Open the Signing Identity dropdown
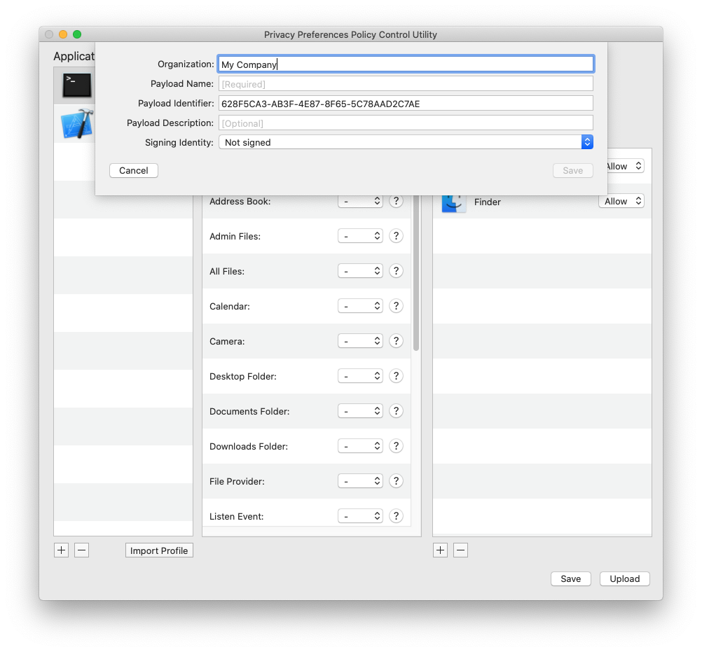The width and height of the screenshot is (702, 652). tap(406, 142)
